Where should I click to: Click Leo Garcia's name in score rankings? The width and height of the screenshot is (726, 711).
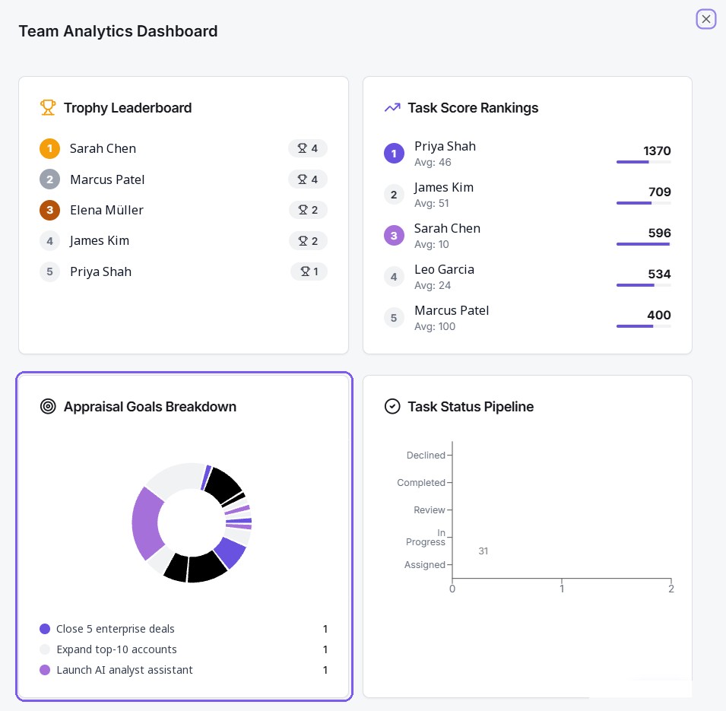444,270
